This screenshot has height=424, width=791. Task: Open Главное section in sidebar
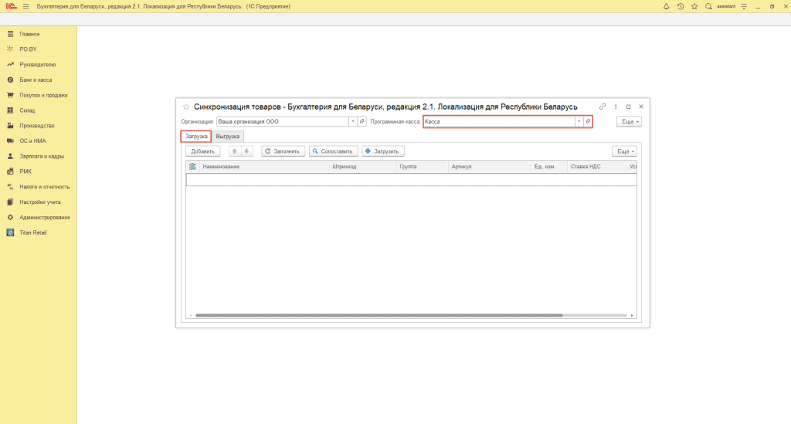29,34
